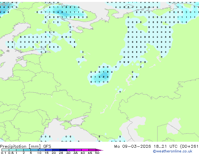Click the "(00+261" forecast offset text
This screenshot has width=199, height=154.
pos(189,146)
